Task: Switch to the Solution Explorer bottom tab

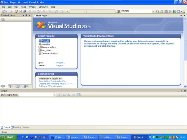Action: pos(4,86)
